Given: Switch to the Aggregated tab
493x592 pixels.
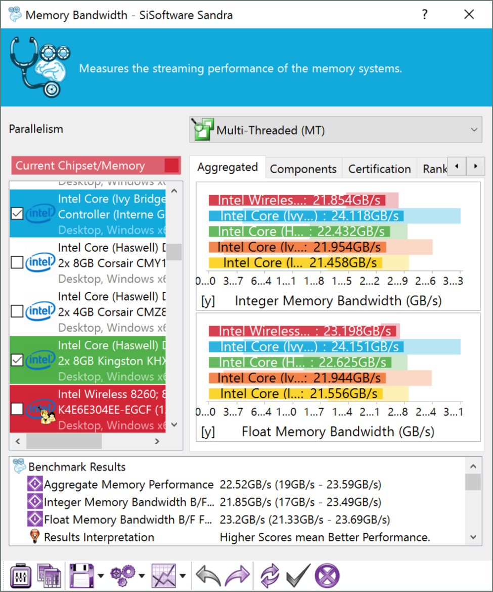Looking at the screenshot, I should click(x=228, y=167).
